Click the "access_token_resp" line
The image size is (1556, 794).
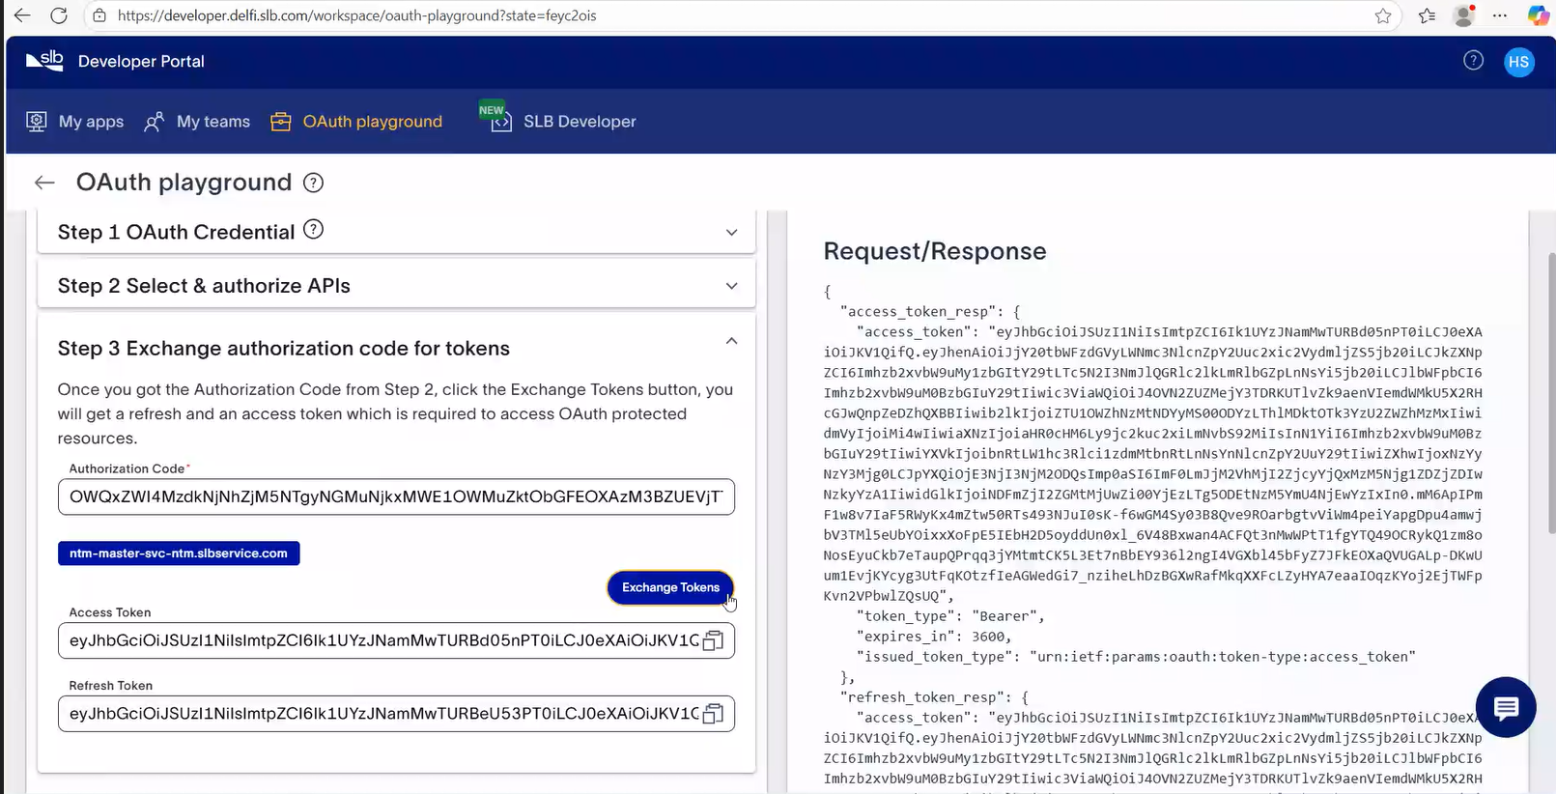click(x=930, y=312)
